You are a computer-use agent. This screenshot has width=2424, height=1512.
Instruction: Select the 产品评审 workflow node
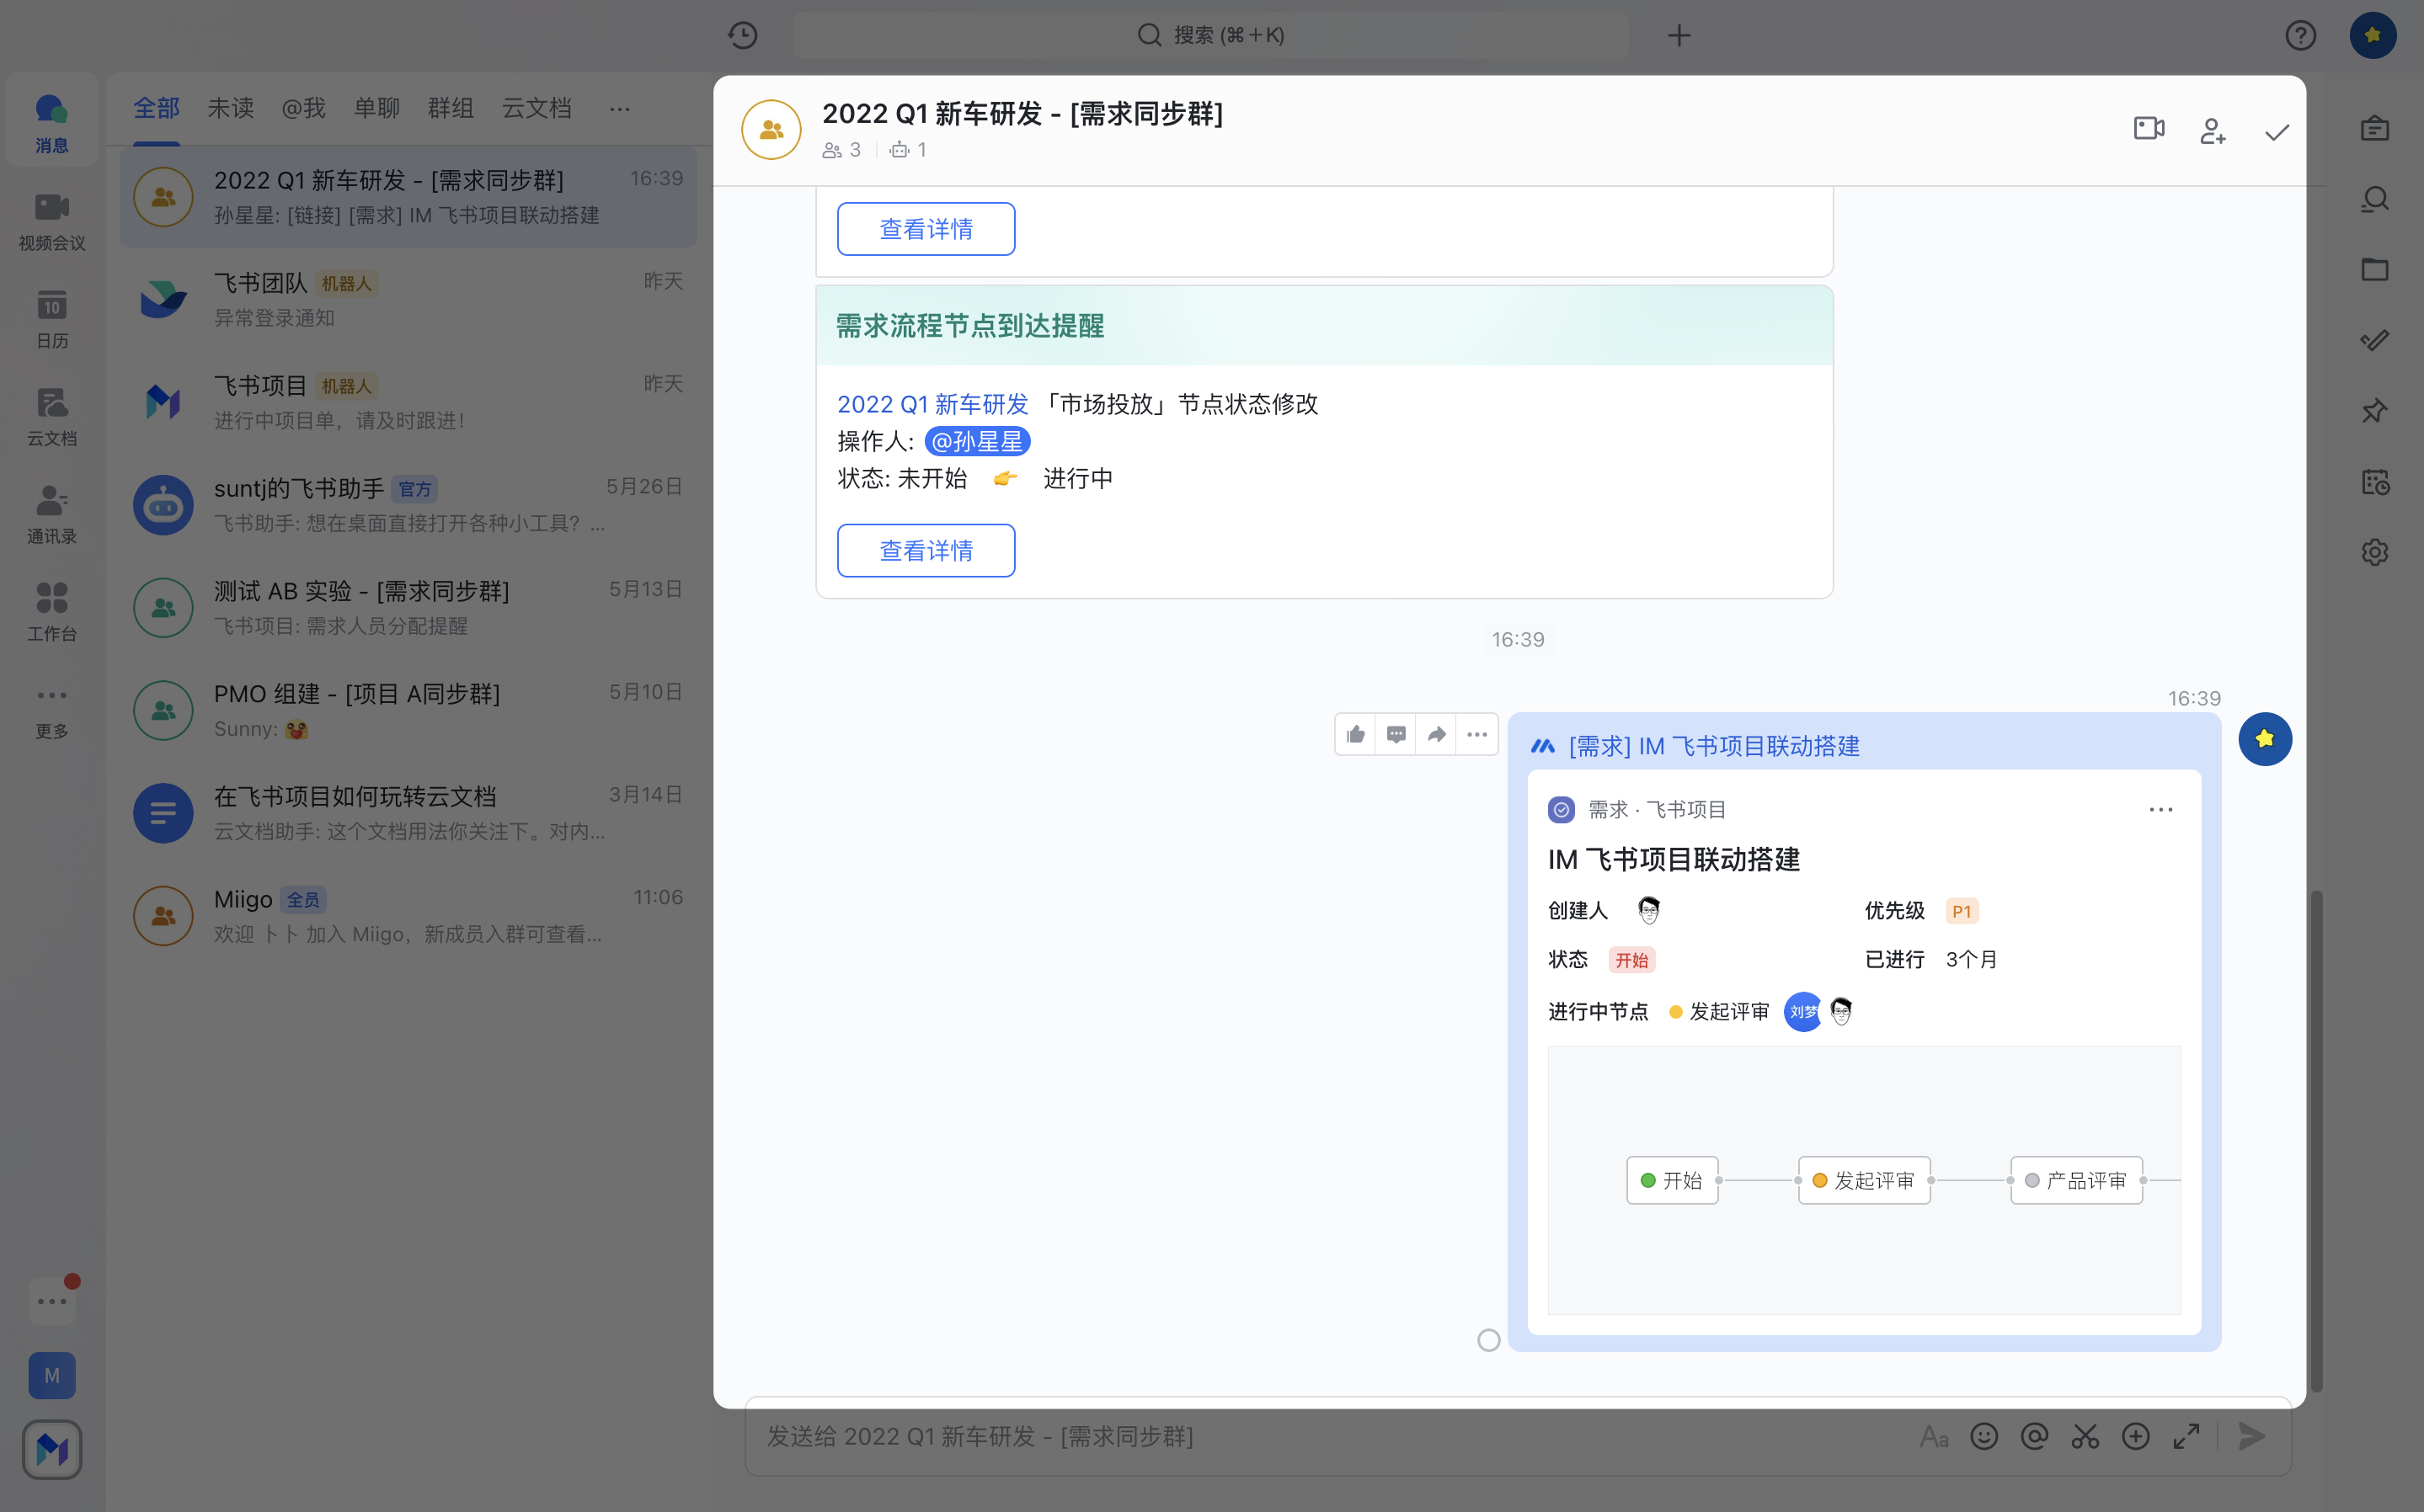(x=2076, y=1180)
